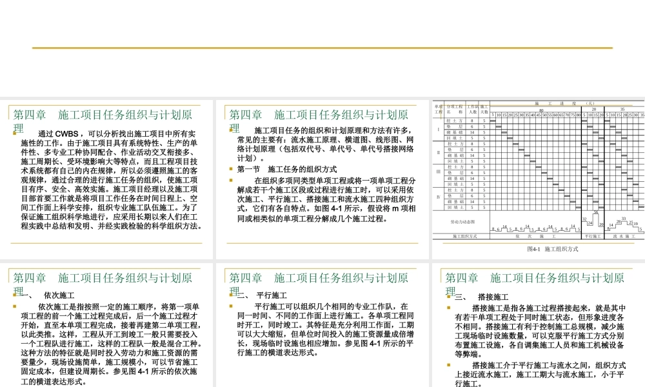Open the 图4-1 施工组织方式 chart slide
645x387 pixels.
pos(539,179)
